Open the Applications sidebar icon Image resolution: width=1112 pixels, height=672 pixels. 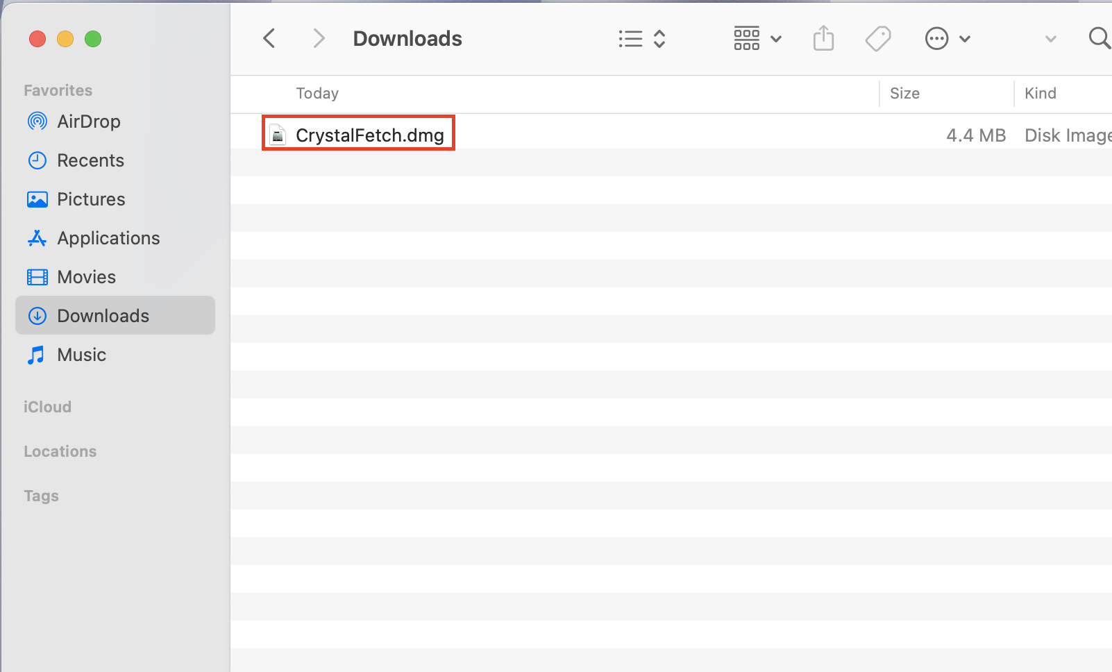(36, 238)
